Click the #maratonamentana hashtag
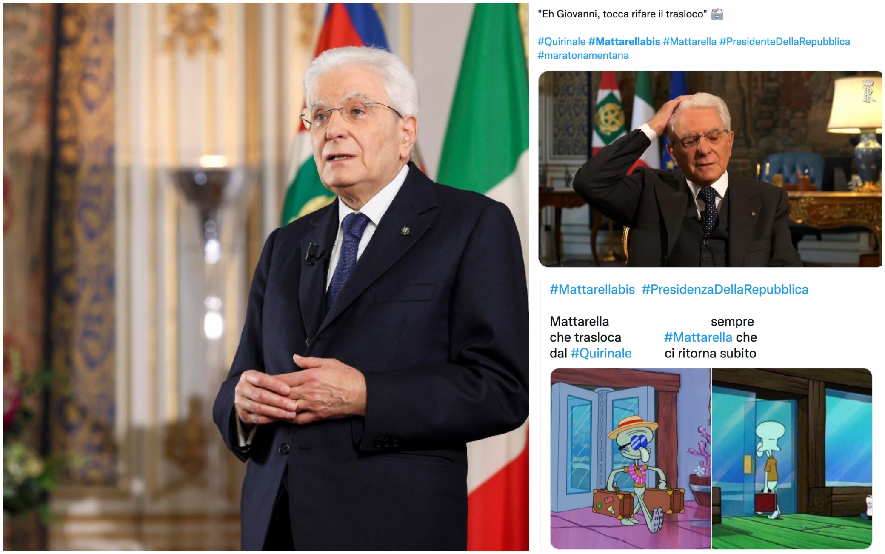Viewport: 885px width, 554px height. pos(583,55)
